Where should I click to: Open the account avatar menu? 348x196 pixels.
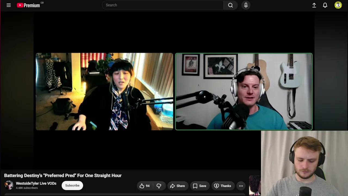point(338,5)
